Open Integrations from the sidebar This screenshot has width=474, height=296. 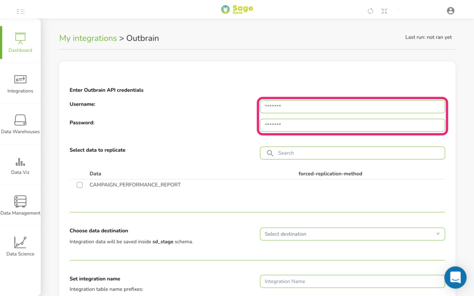click(20, 84)
